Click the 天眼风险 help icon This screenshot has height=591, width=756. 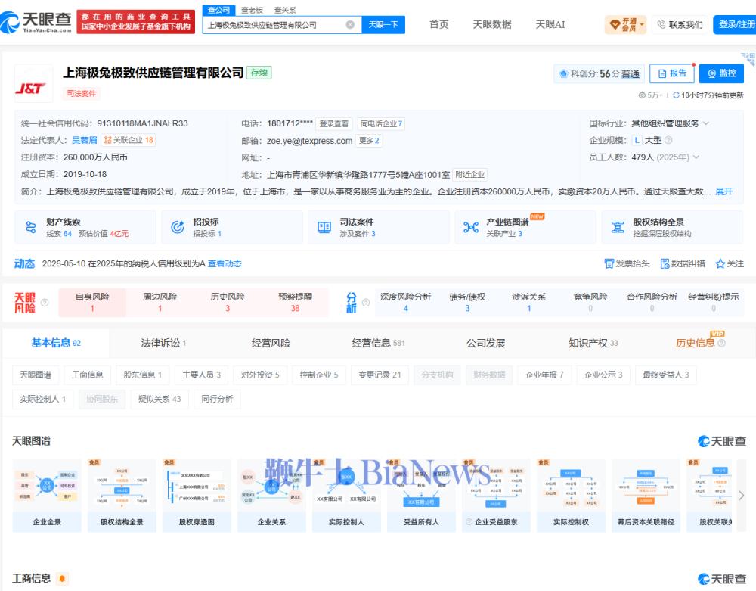45,303
